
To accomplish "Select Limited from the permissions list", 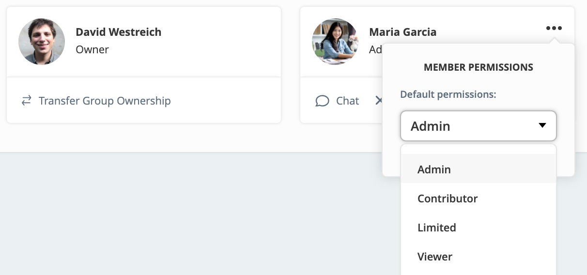I will (437, 228).
